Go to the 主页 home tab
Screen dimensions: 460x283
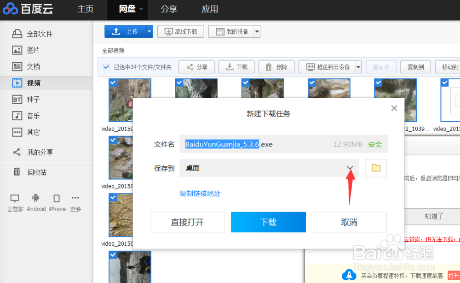(x=86, y=9)
